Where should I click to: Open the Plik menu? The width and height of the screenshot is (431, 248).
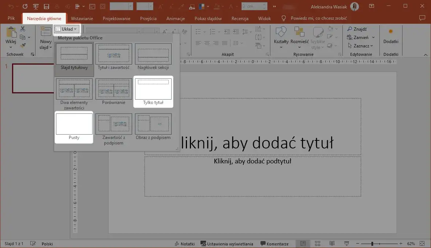point(11,18)
